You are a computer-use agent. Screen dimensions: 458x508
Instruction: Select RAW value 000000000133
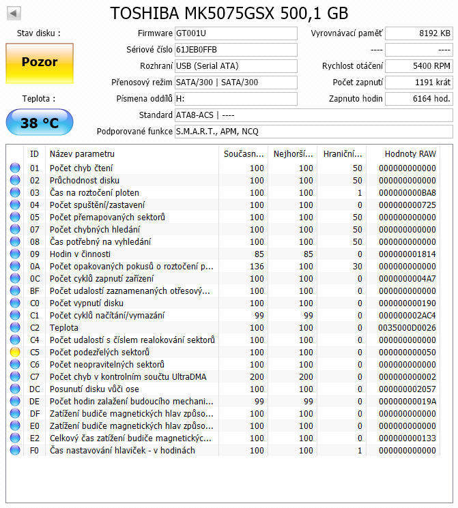(x=407, y=438)
